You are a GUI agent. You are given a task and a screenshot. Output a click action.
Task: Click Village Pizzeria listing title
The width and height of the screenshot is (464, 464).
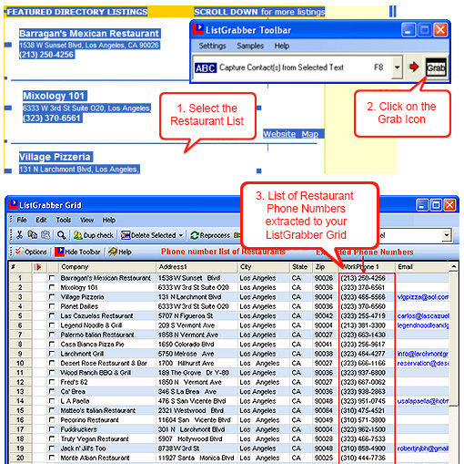click(55, 157)
